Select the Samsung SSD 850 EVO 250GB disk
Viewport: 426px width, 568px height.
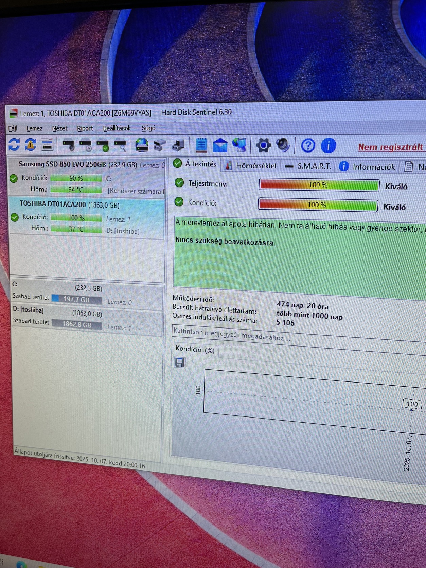point(87,177)
